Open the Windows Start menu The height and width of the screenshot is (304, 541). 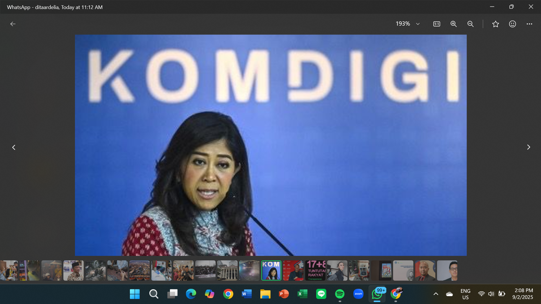pyautogui.click(x=135, y=294)
